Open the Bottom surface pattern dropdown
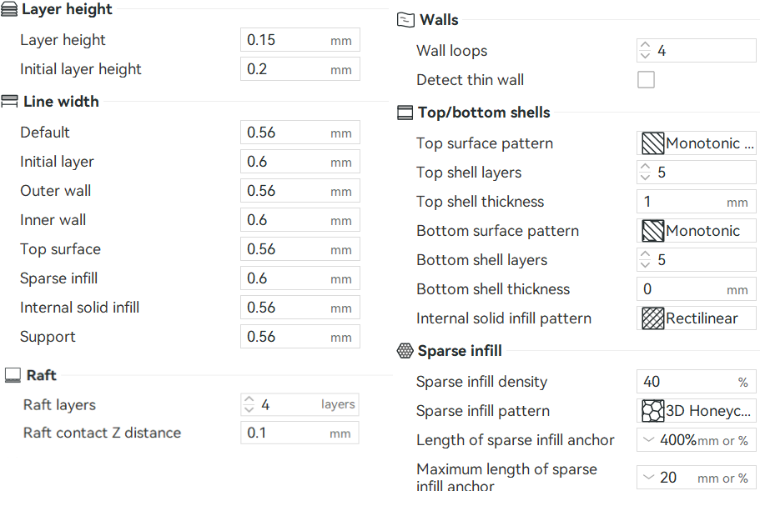Image resolution: width=760 pixels, height=516 pixels. coord(697,231)
